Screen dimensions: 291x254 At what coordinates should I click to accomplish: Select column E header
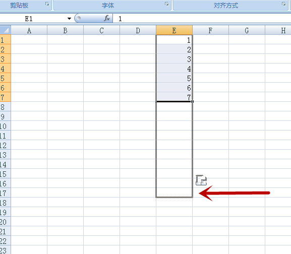point(174,30)
